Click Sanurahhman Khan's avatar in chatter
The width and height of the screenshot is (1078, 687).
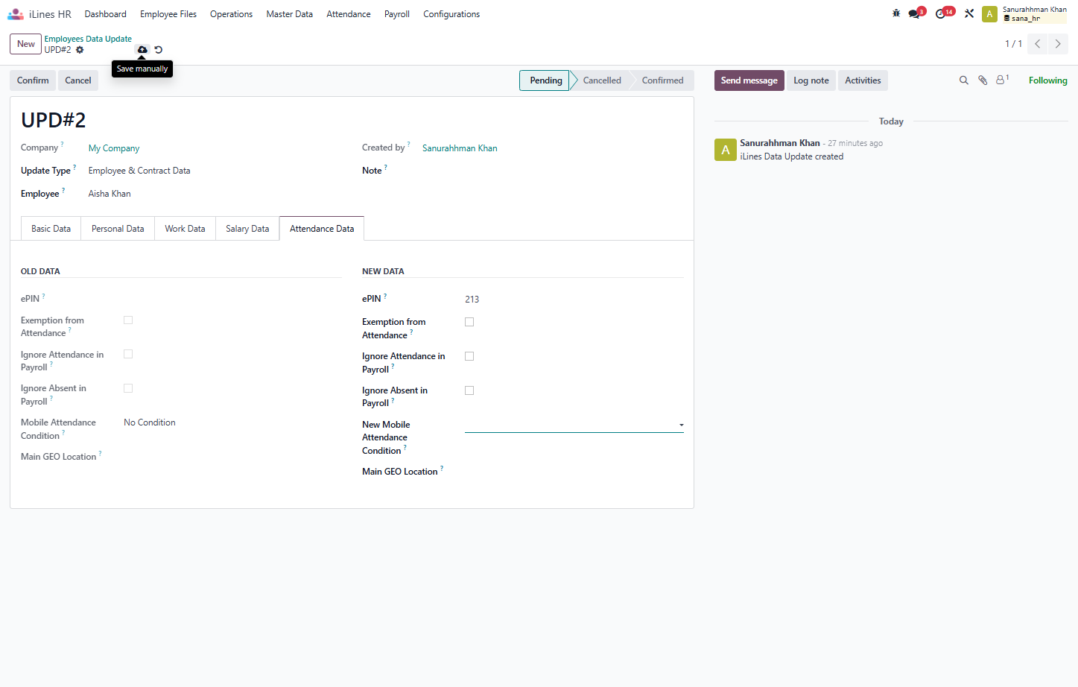pyautogui.click(x=726, y=150)
